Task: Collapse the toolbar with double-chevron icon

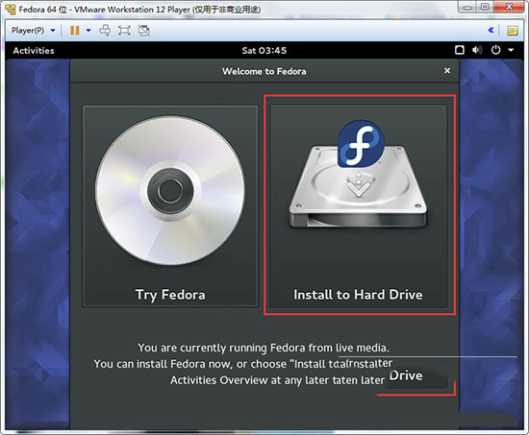Action: [491, 31]
